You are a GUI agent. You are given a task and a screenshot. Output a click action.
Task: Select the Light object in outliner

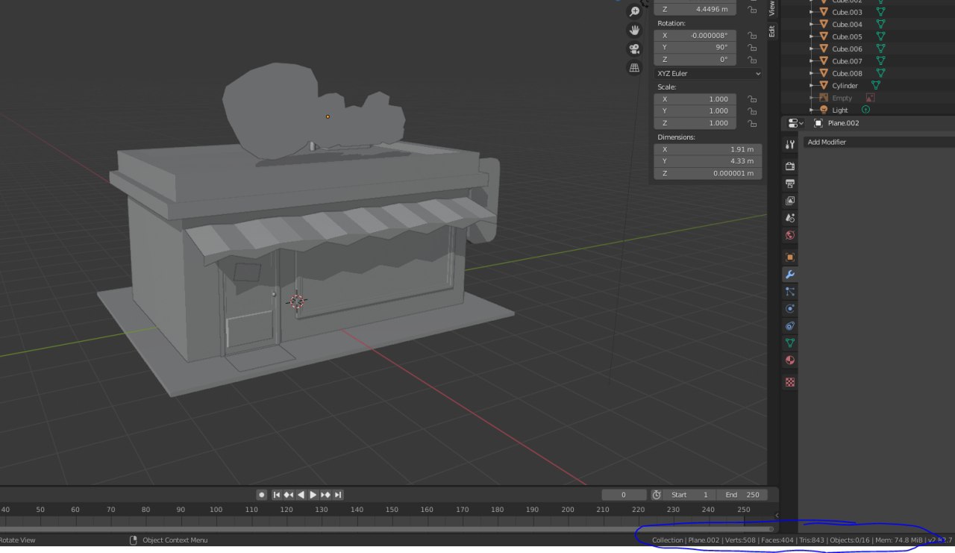click(840, 110)
